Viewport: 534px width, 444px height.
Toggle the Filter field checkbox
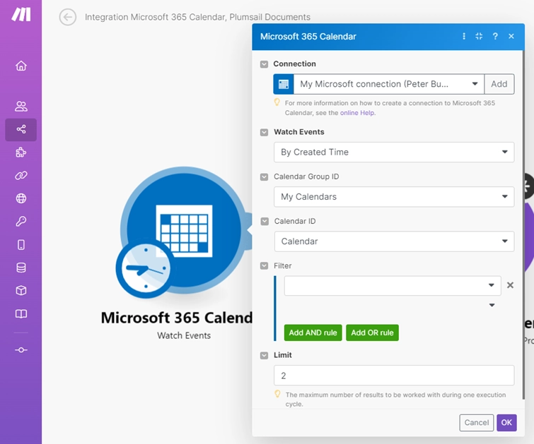point(264,266)
